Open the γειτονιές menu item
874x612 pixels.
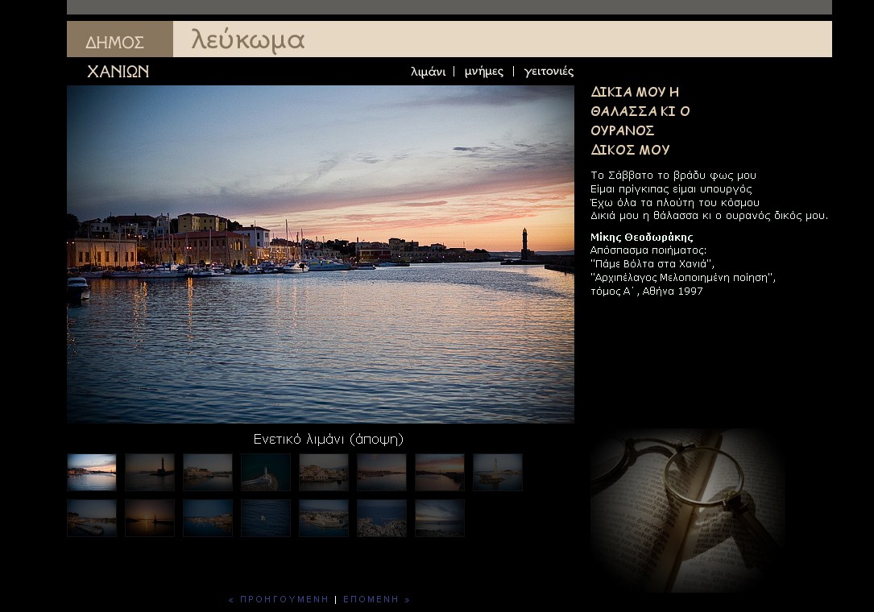[549, 72]
